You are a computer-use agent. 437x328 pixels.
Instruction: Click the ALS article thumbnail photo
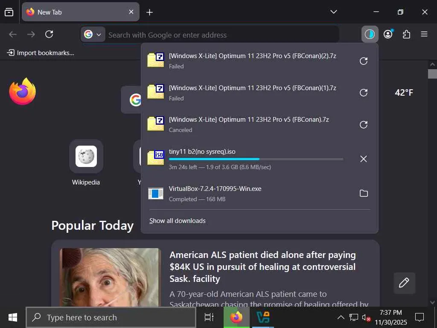[x=110, y=278]
